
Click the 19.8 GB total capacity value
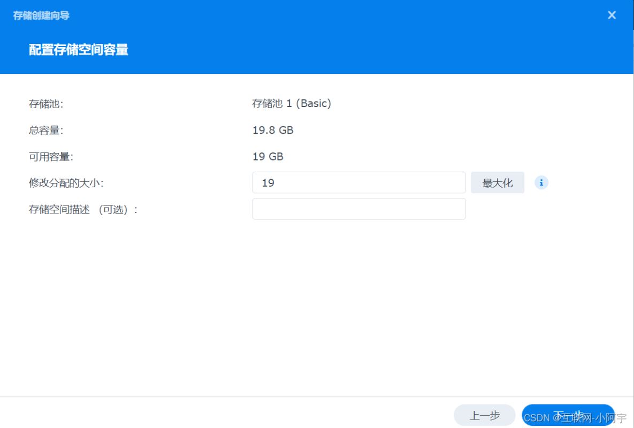click(273, 130)
